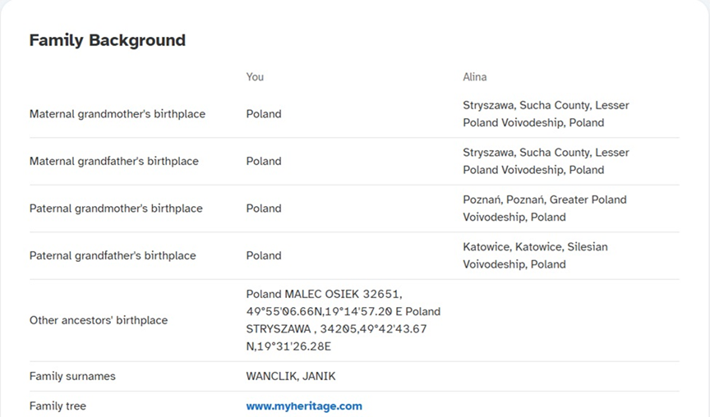The height and width of the screenshot is (417, 710).
Task: Click the Paternal grandfather's birthplace label
Action: pyautogui.click(x=113, y=256)
